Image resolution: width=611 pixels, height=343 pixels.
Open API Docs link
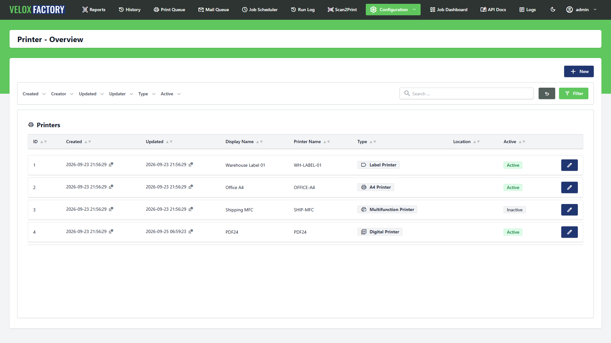coord(493,10)
